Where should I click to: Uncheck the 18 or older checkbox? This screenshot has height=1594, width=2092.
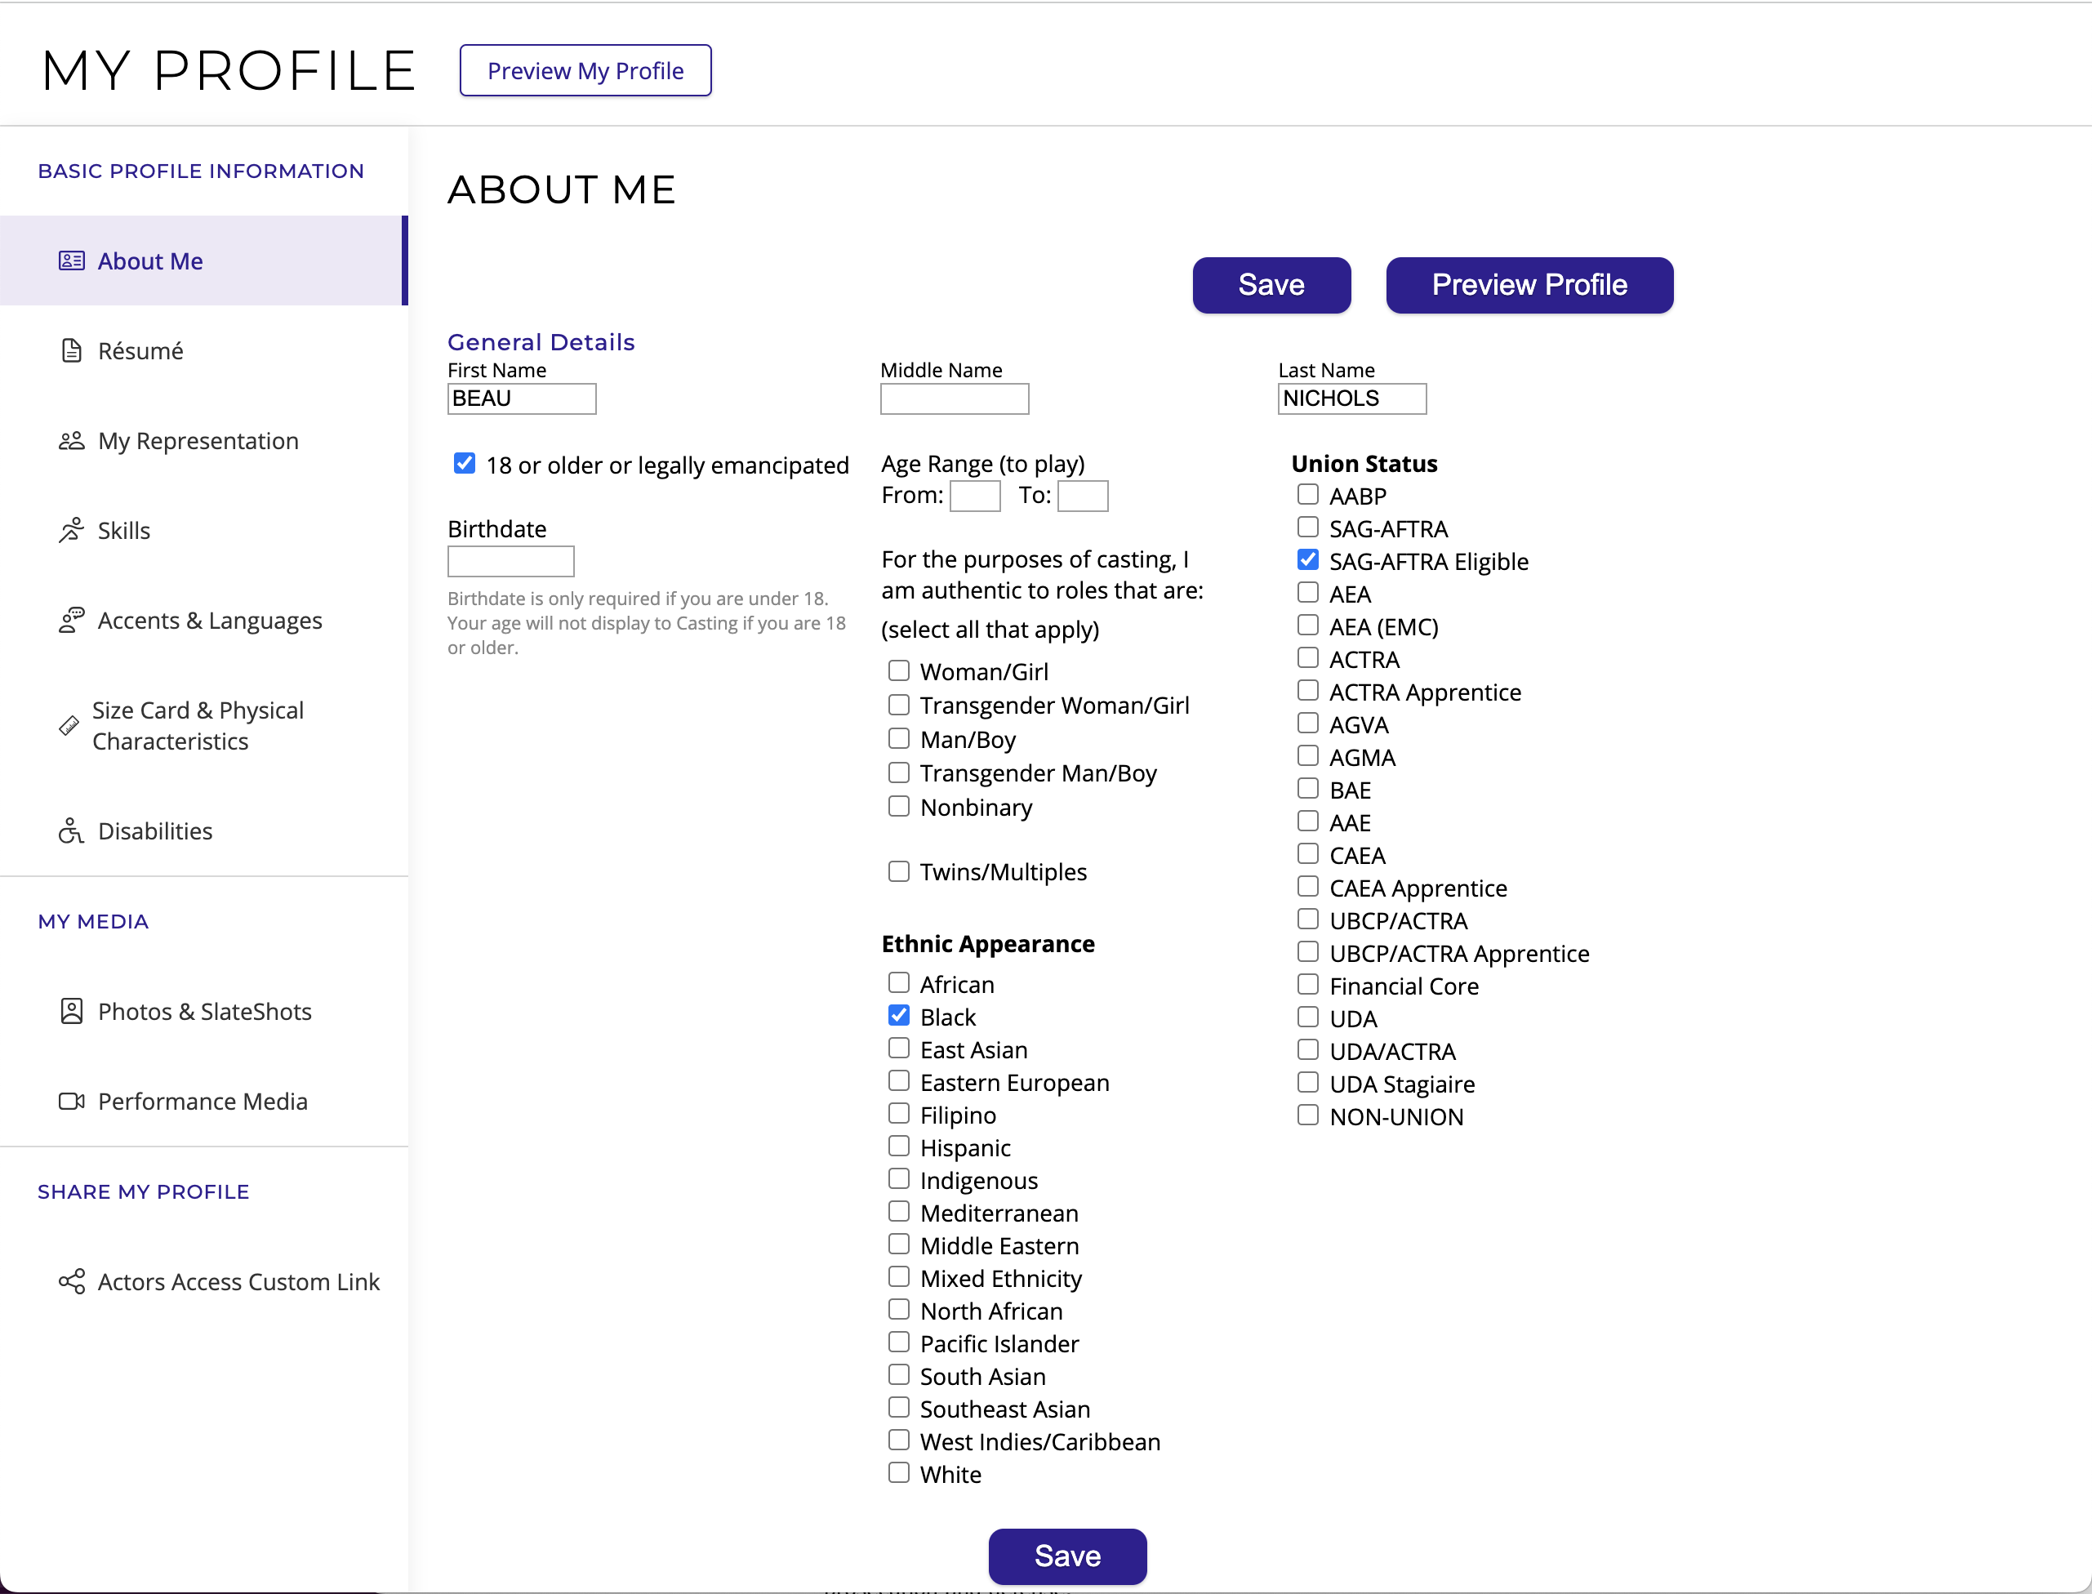(464, 464)
